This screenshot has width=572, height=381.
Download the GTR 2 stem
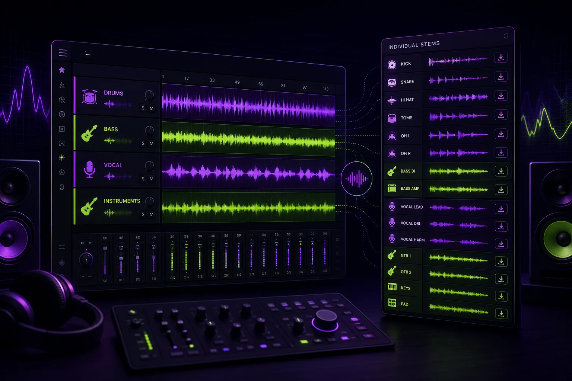point(501,279)
